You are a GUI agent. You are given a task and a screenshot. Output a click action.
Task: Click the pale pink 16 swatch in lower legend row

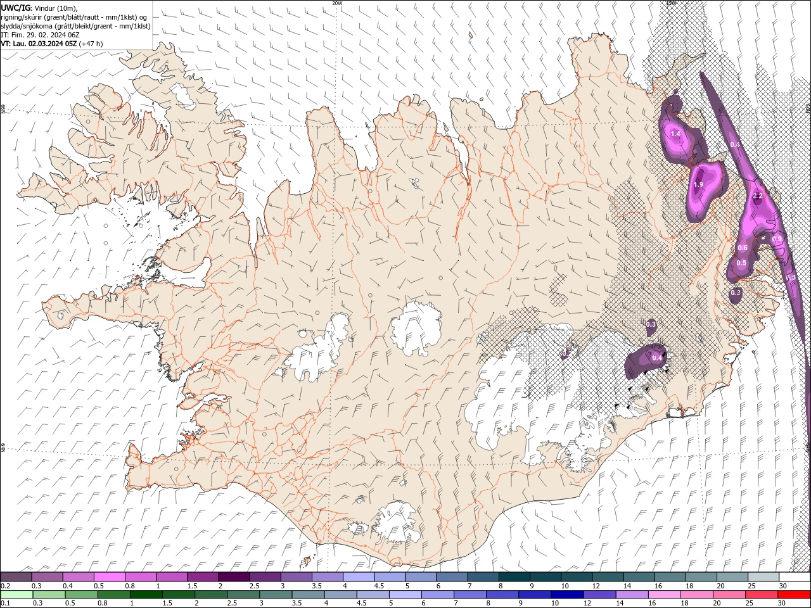[665, 595]
